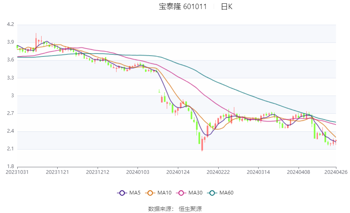This screenshot has width=350, height=213.
Task: Click the chart title 宝泰隆 601011
Action: click(x=183, y=7)
